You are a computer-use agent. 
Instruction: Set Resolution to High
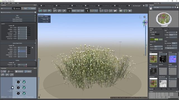[69, 11]
